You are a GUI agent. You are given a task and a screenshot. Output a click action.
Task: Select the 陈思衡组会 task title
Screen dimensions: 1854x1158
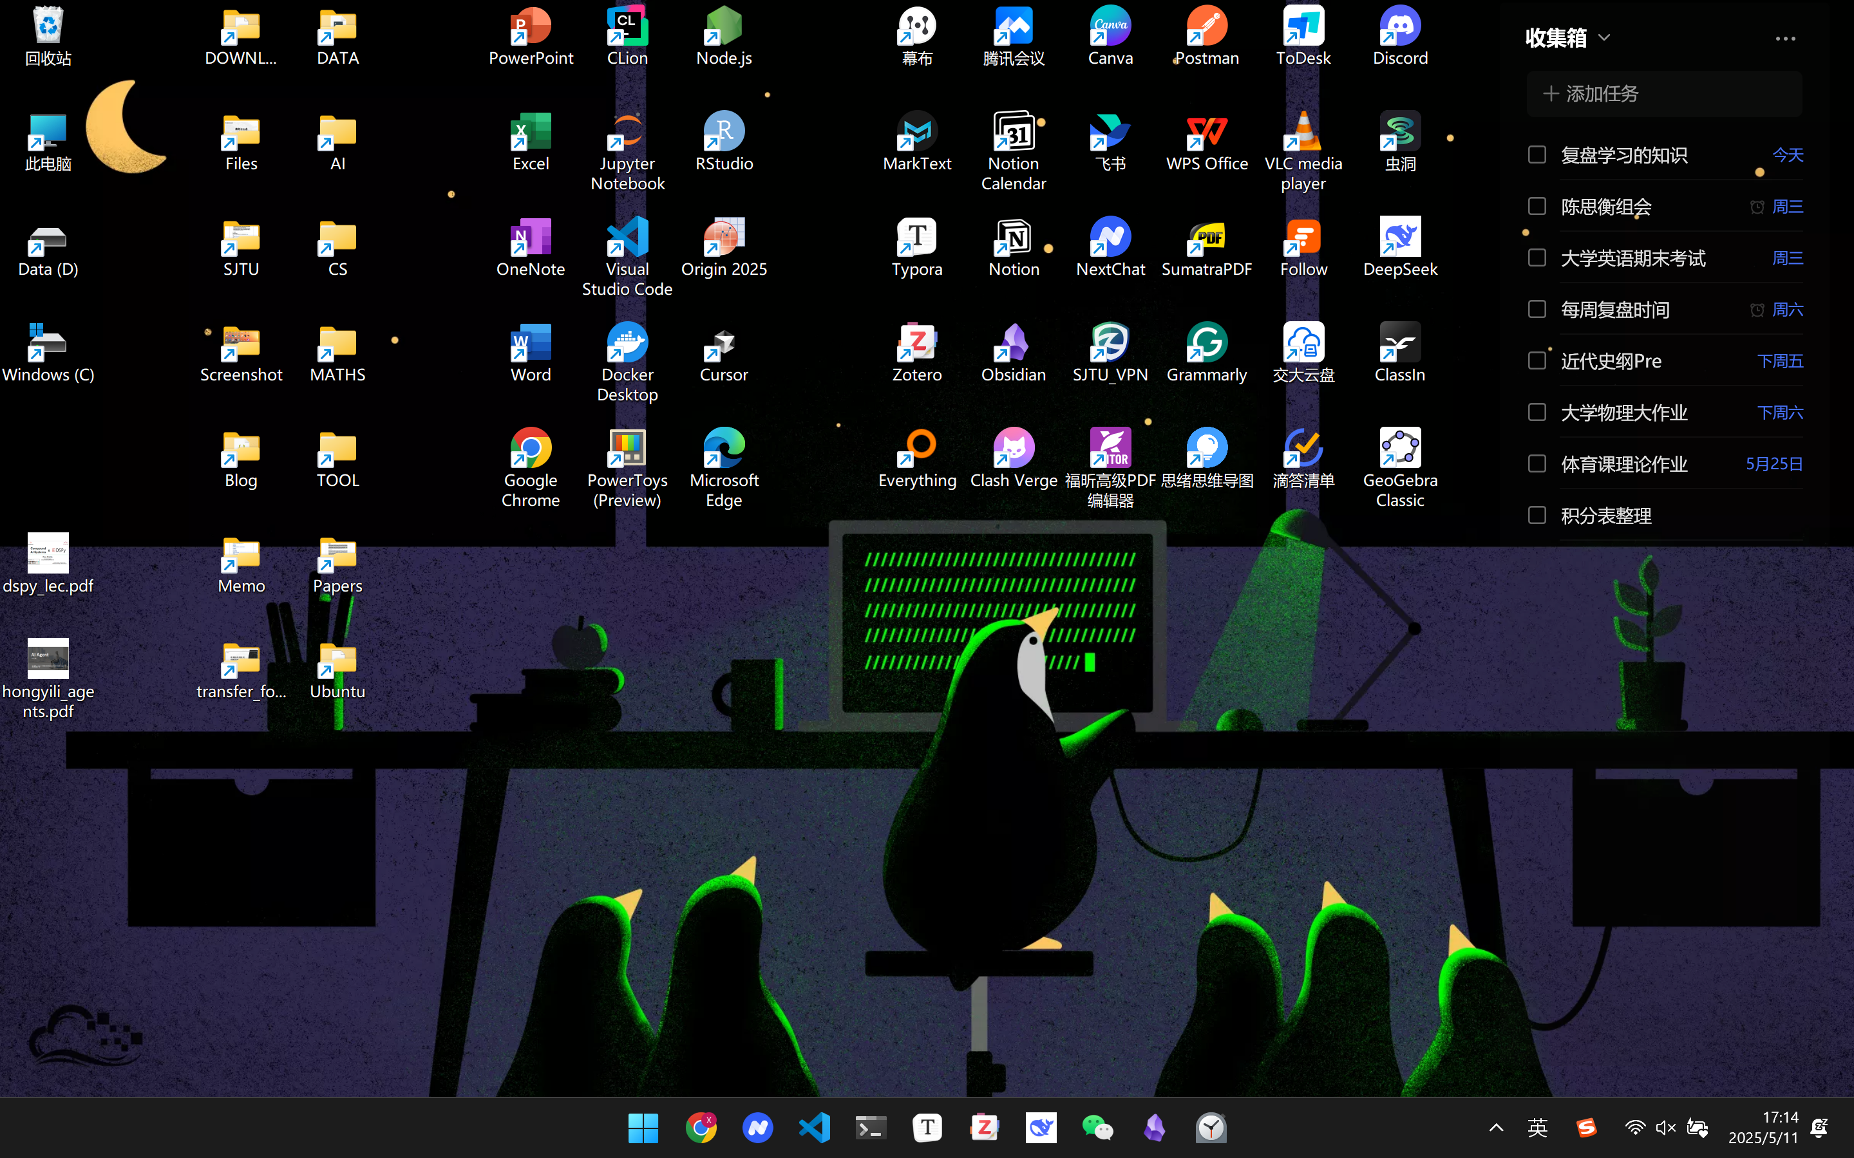[x=1606, y=206]
